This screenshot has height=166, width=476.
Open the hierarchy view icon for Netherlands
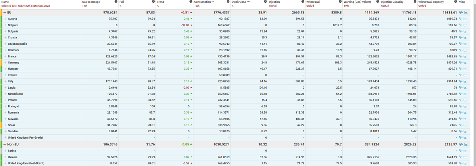point(461,94)
